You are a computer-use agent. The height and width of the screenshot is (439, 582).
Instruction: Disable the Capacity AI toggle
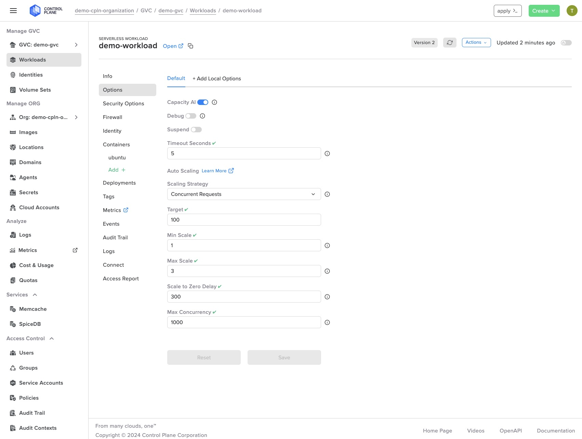click(x=203, y=102)
